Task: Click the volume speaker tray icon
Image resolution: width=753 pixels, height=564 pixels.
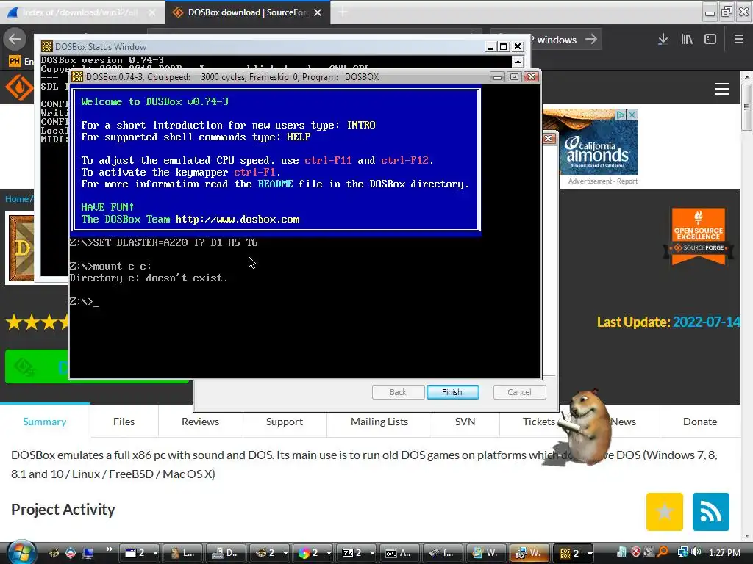Action: (x=696, y=552)
